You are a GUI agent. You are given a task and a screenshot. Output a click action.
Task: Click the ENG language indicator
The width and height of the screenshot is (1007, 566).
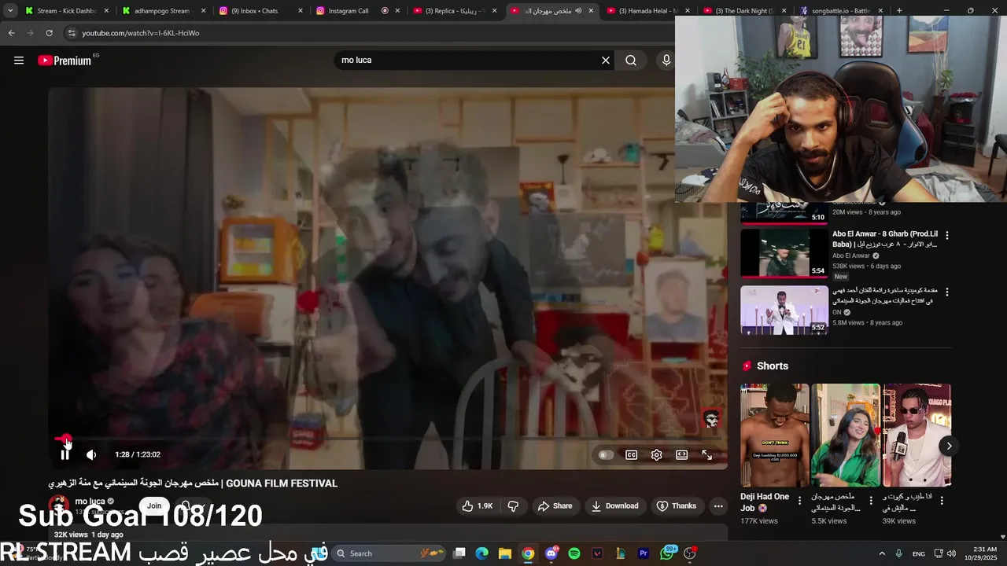pyautogui.click(x=918, y=553)
